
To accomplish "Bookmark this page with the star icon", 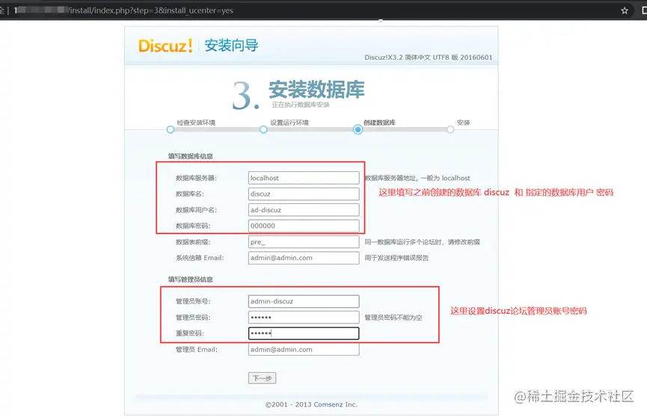I will pos(625,10).
